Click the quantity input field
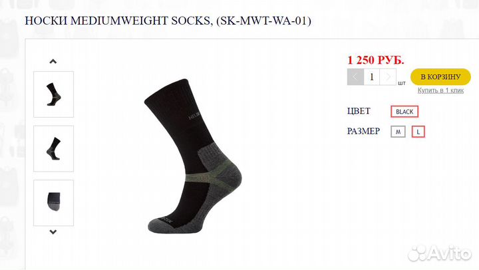Viewport: 479px width, 270px height. 372,76
